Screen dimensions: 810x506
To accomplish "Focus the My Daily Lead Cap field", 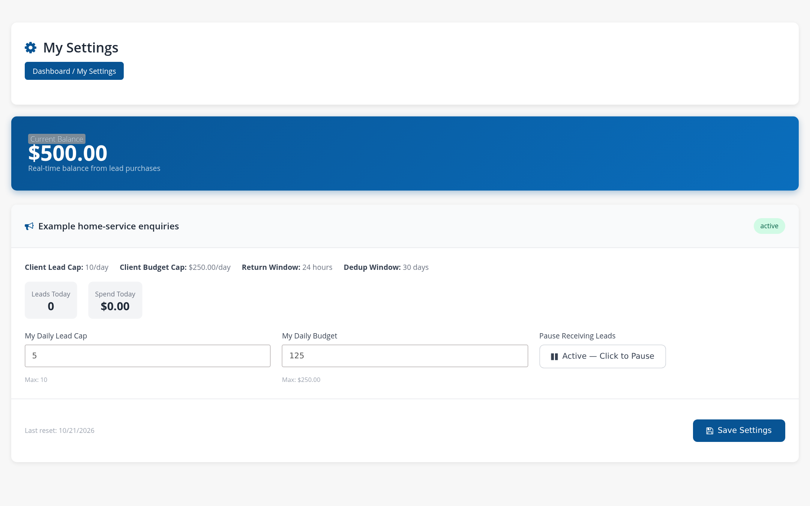I will coord(147,356).
